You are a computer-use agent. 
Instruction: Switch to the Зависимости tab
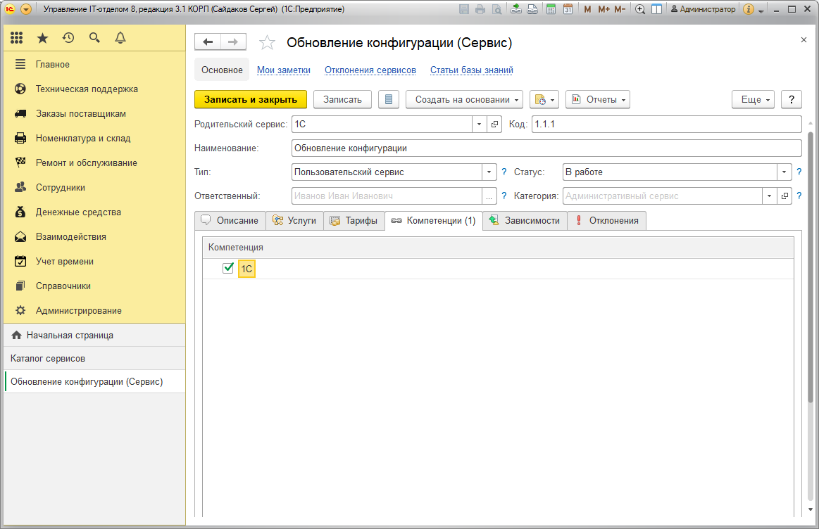click(x=525, y=221)
